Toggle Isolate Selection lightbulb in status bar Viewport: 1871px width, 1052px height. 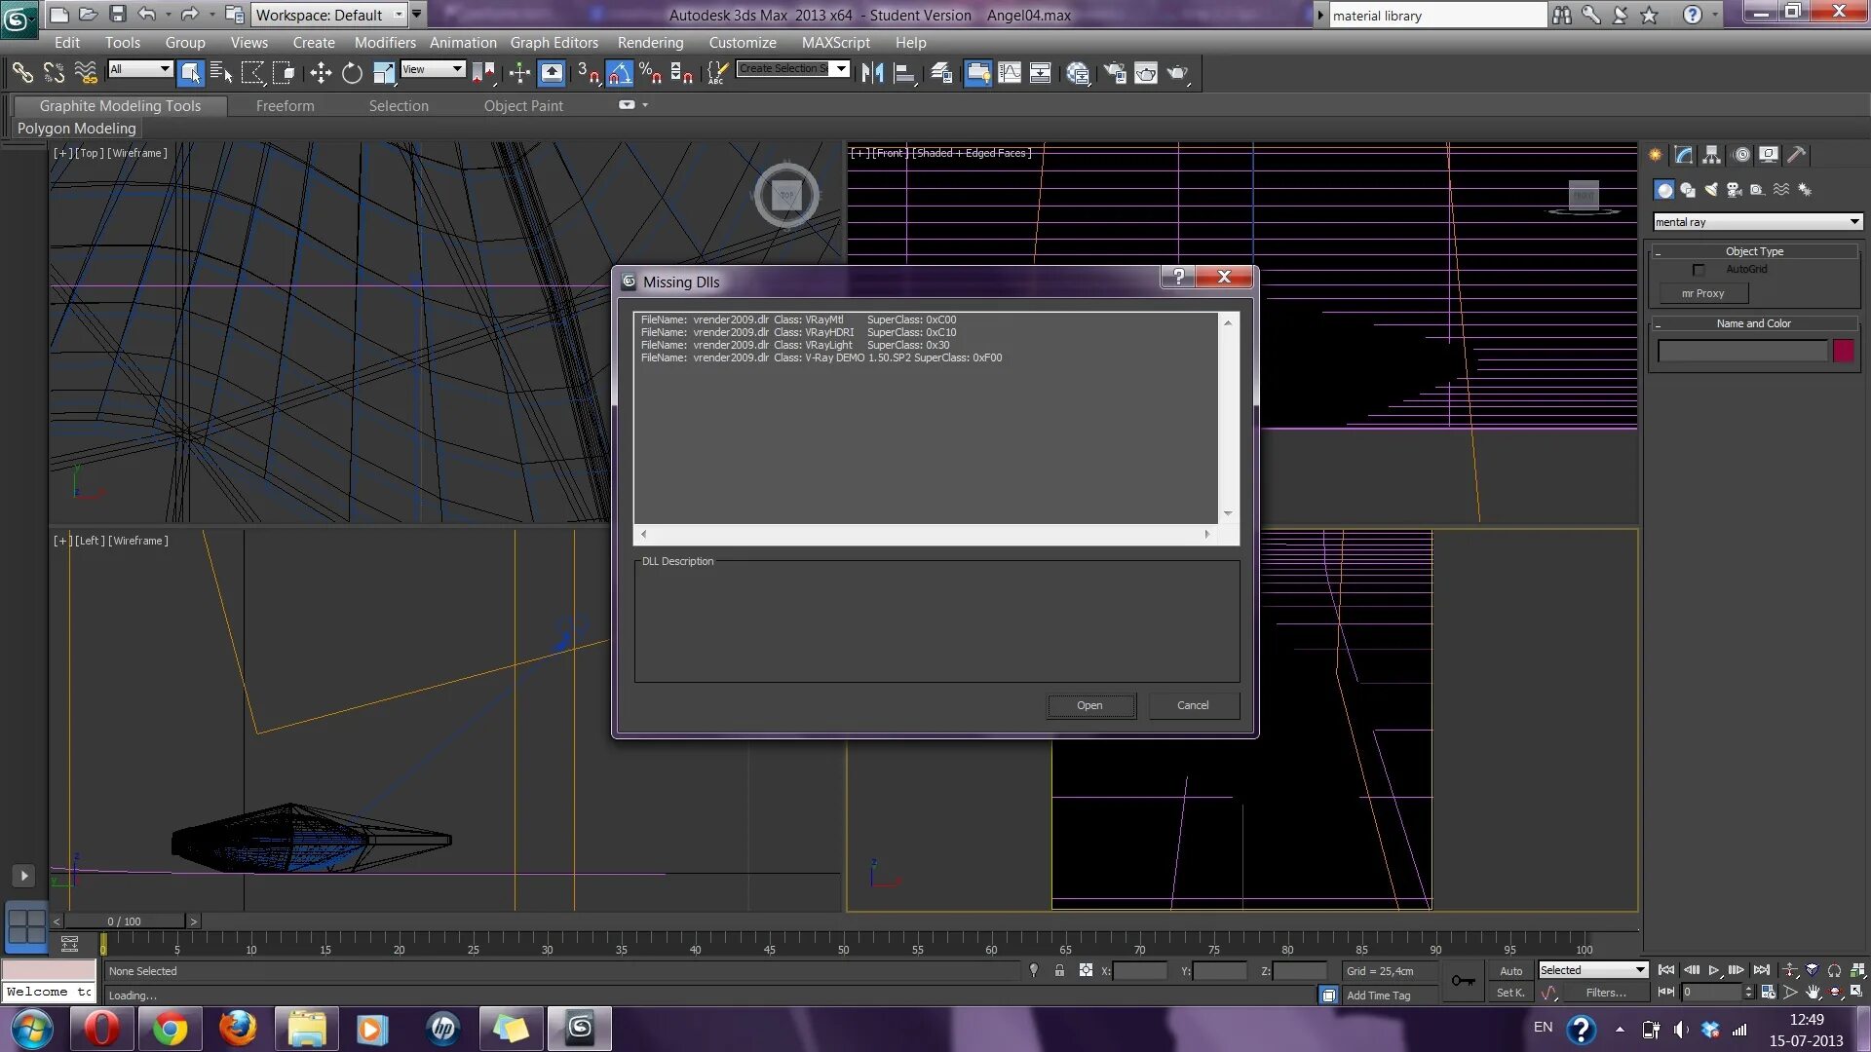pyautogui.click(x=1033, y=970)
